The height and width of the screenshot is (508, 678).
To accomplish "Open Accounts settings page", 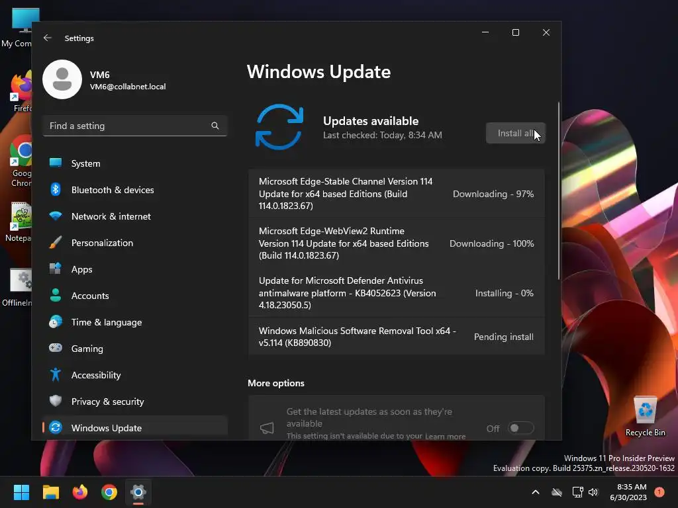I will pyautogui.click(x=135, y=296).
